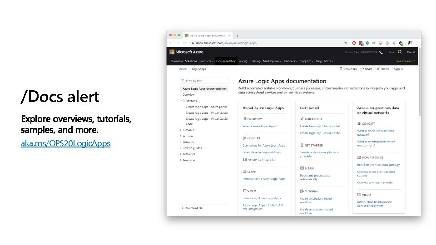
Task: Click Download PDF in sidebar
Action: 193,208
